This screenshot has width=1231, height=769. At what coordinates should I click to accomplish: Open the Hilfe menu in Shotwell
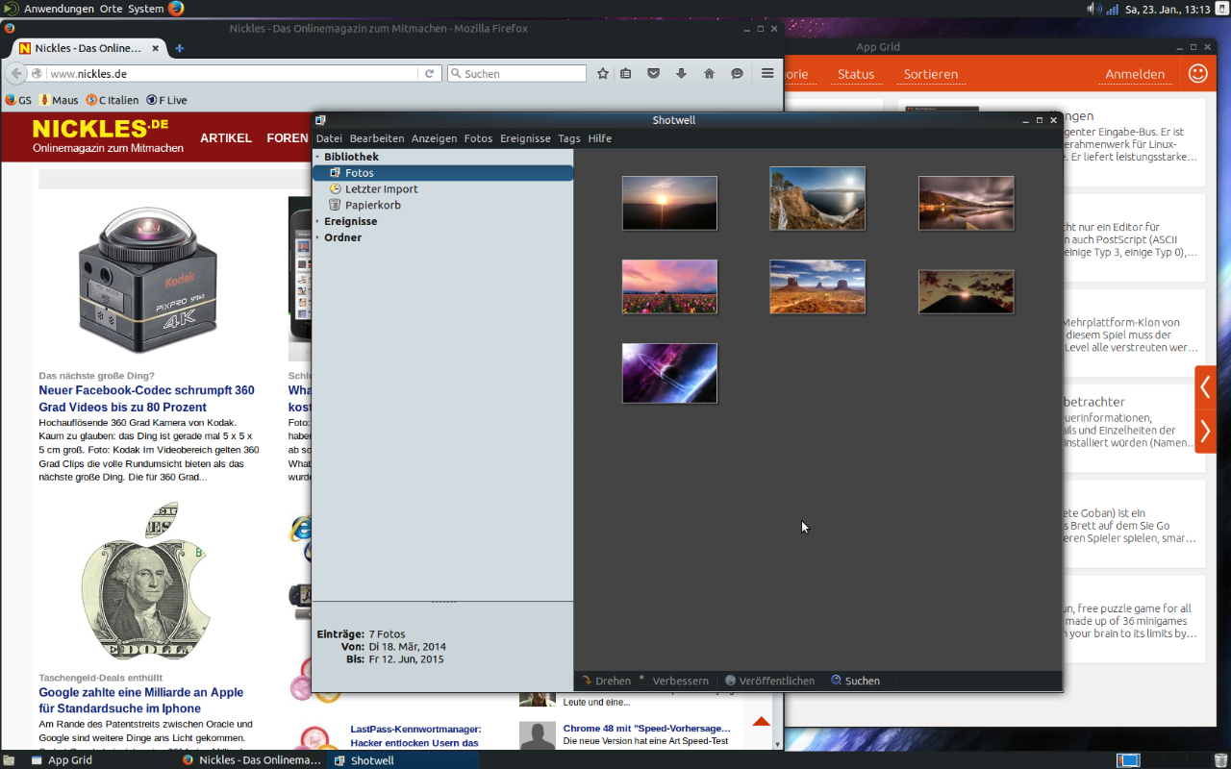click(x=600, y=138)
